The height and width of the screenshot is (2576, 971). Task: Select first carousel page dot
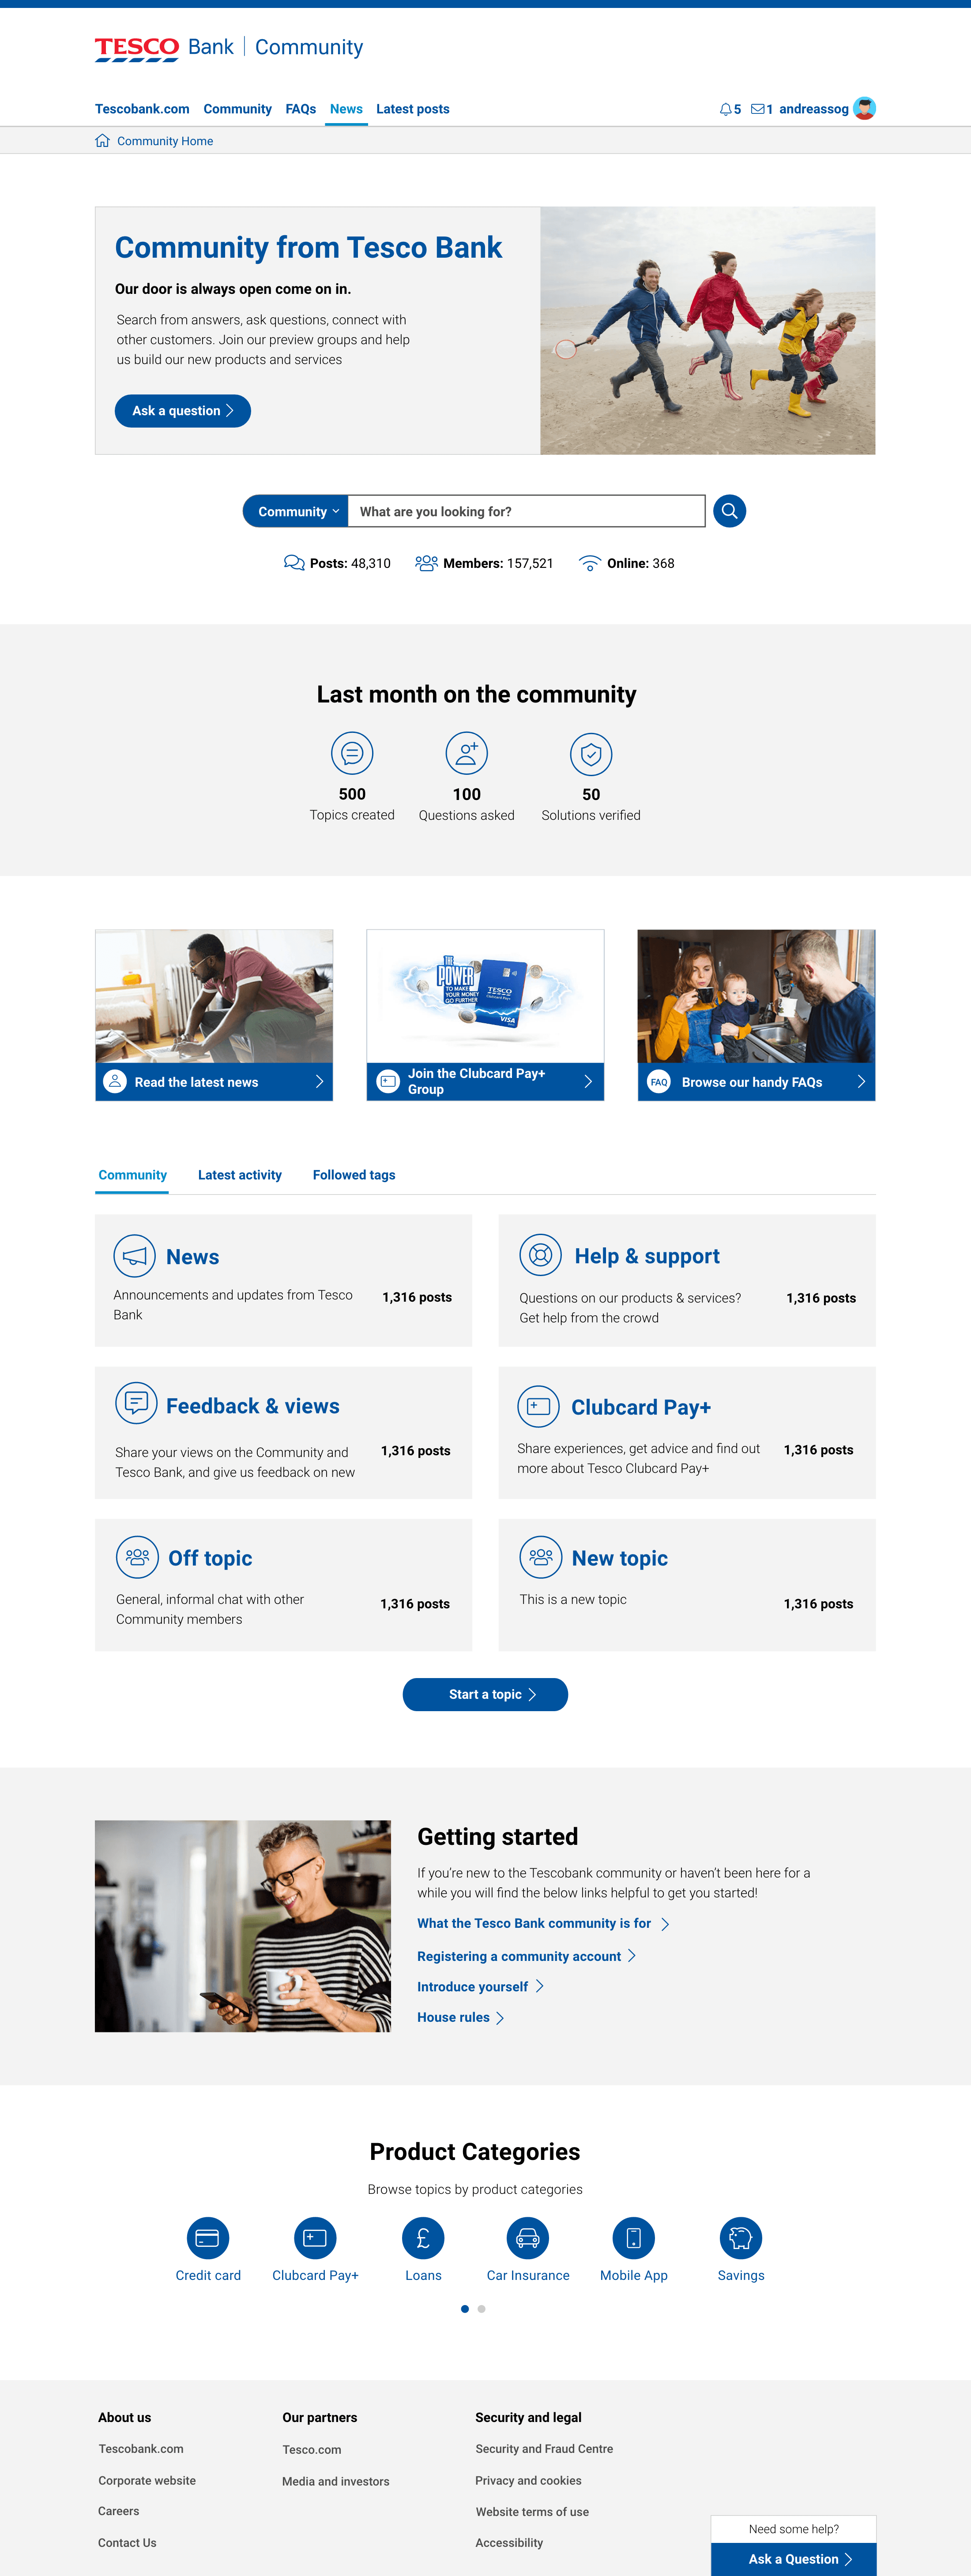(x=465, y=2308)
